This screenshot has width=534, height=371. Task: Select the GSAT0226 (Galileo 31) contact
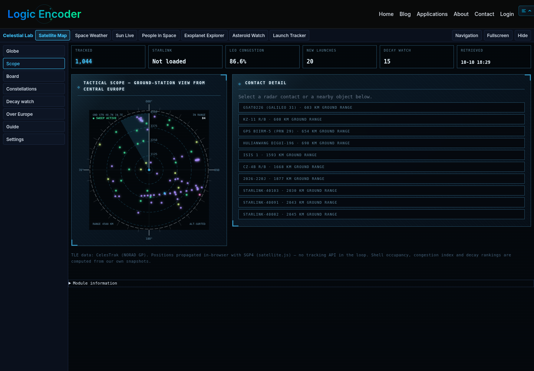(381, 107)
